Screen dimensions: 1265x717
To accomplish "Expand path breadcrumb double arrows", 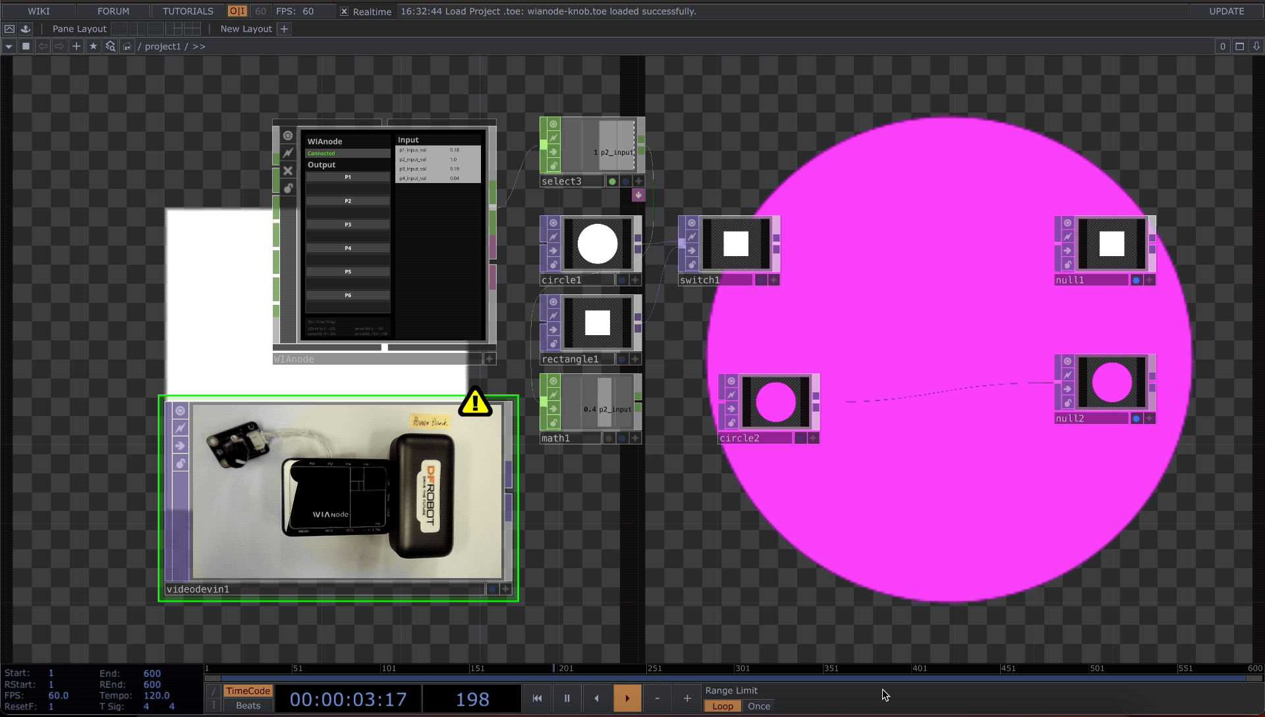I will click(199, 46).
